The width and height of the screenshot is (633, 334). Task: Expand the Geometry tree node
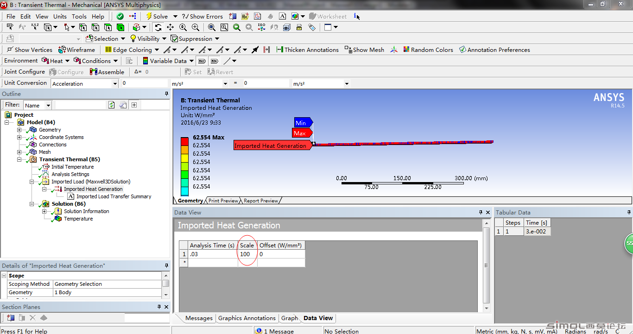[19, 130]
